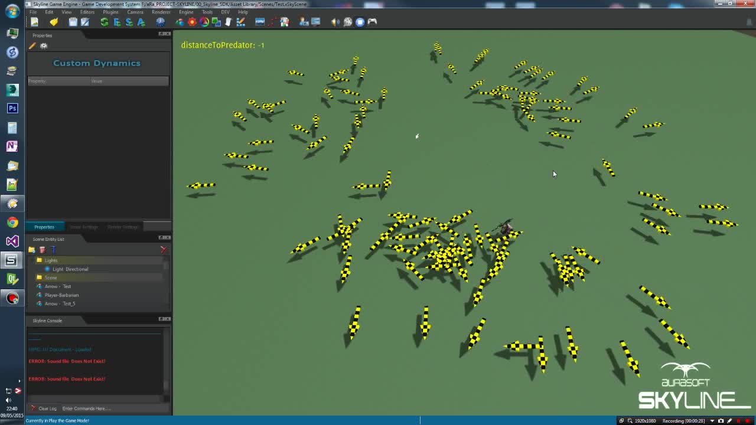This screenshot has width=756, height=425.
Task: Select the New Scene icon on the toolbar
Action: tap(33, 22)
